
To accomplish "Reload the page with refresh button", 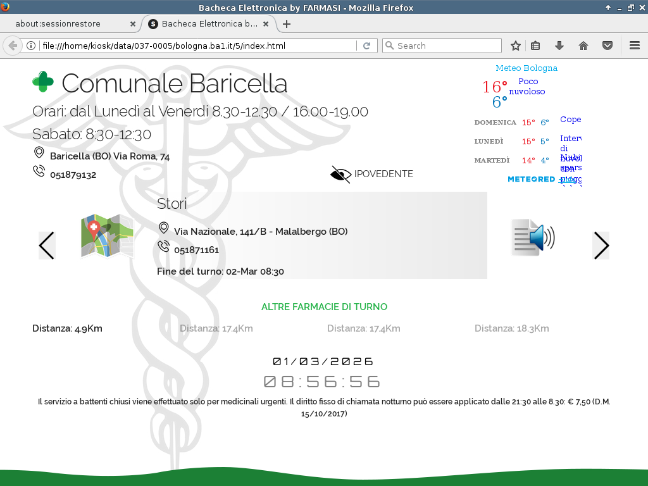I will click(366, 46).
